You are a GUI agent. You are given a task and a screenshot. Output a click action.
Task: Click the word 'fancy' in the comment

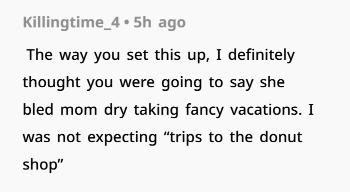[204, 110]
